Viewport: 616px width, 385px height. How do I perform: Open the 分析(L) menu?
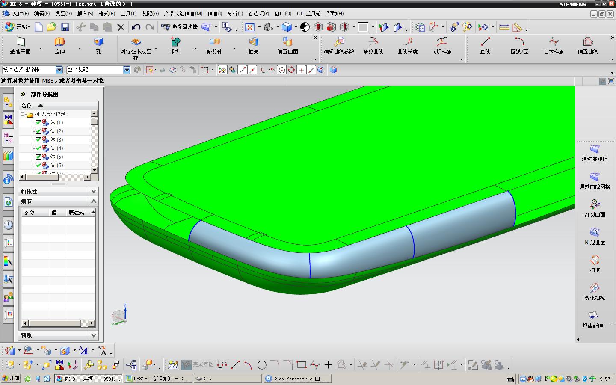235,13
